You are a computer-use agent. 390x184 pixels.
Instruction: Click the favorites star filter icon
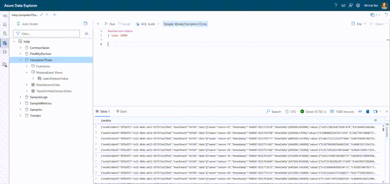pos(87,34)
